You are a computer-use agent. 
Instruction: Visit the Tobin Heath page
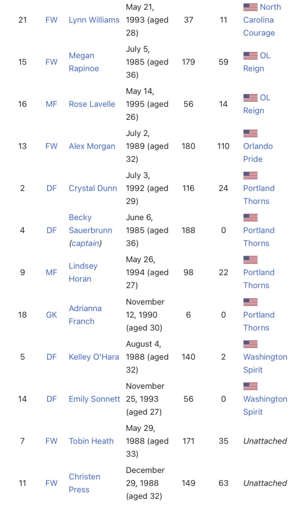91,441
